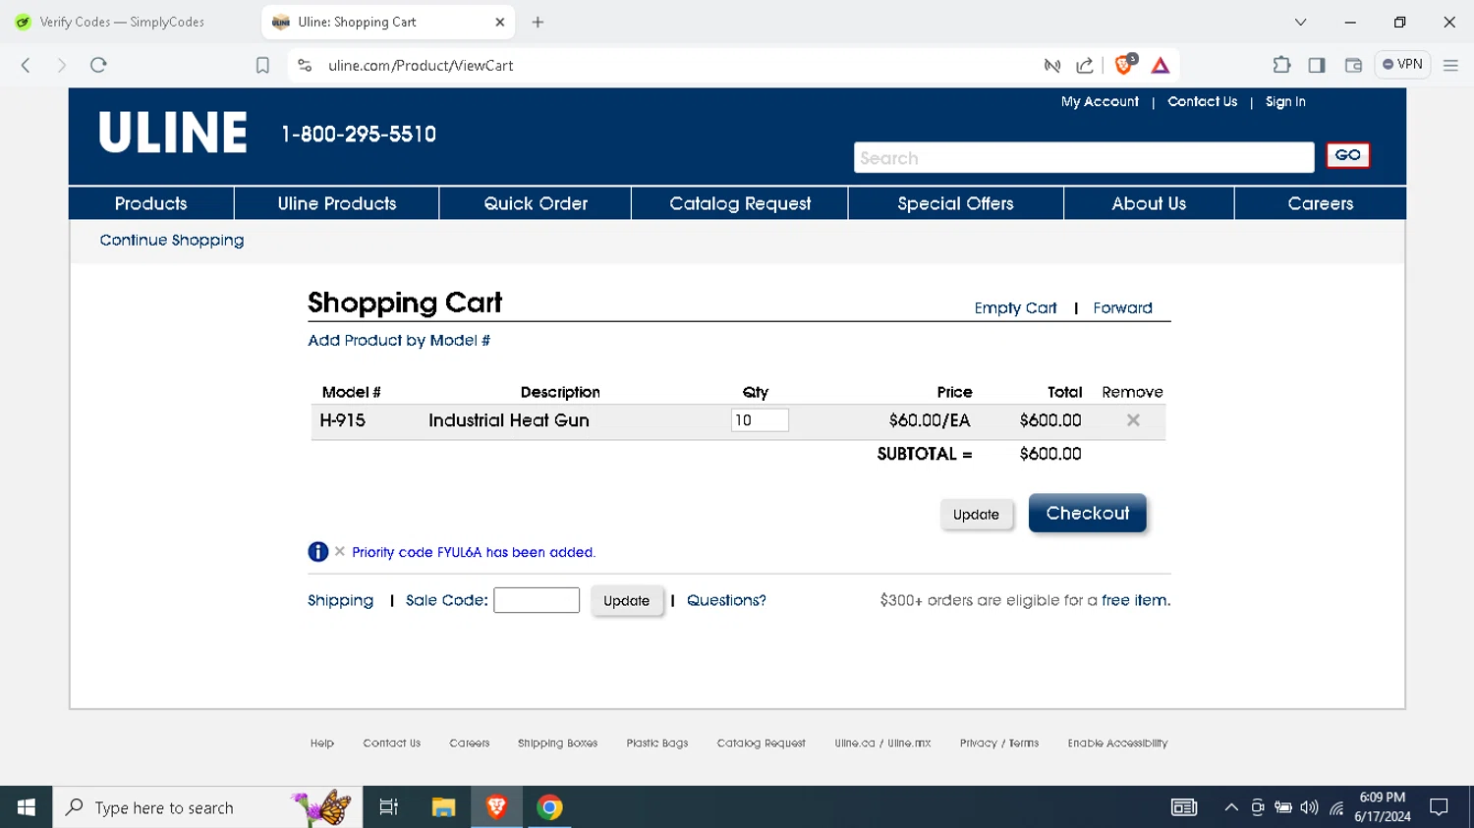Click Add Product by Model # link
The image size is (1474, 828).
pyautogui.click(x=399, y=340)
